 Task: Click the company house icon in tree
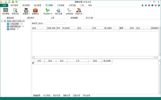point(5,21)
